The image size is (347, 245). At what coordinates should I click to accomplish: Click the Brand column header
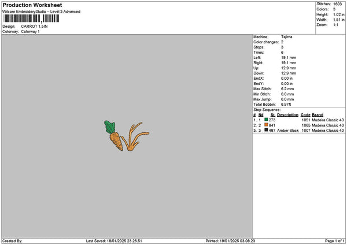coord(318,115)
